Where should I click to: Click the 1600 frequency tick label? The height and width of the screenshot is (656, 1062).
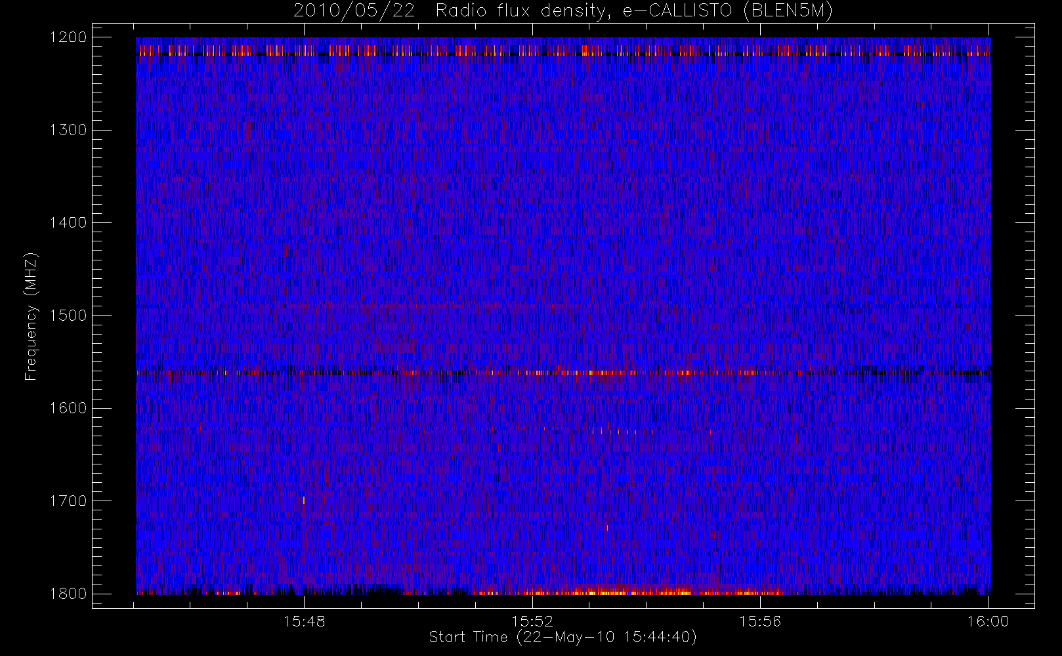68,408
